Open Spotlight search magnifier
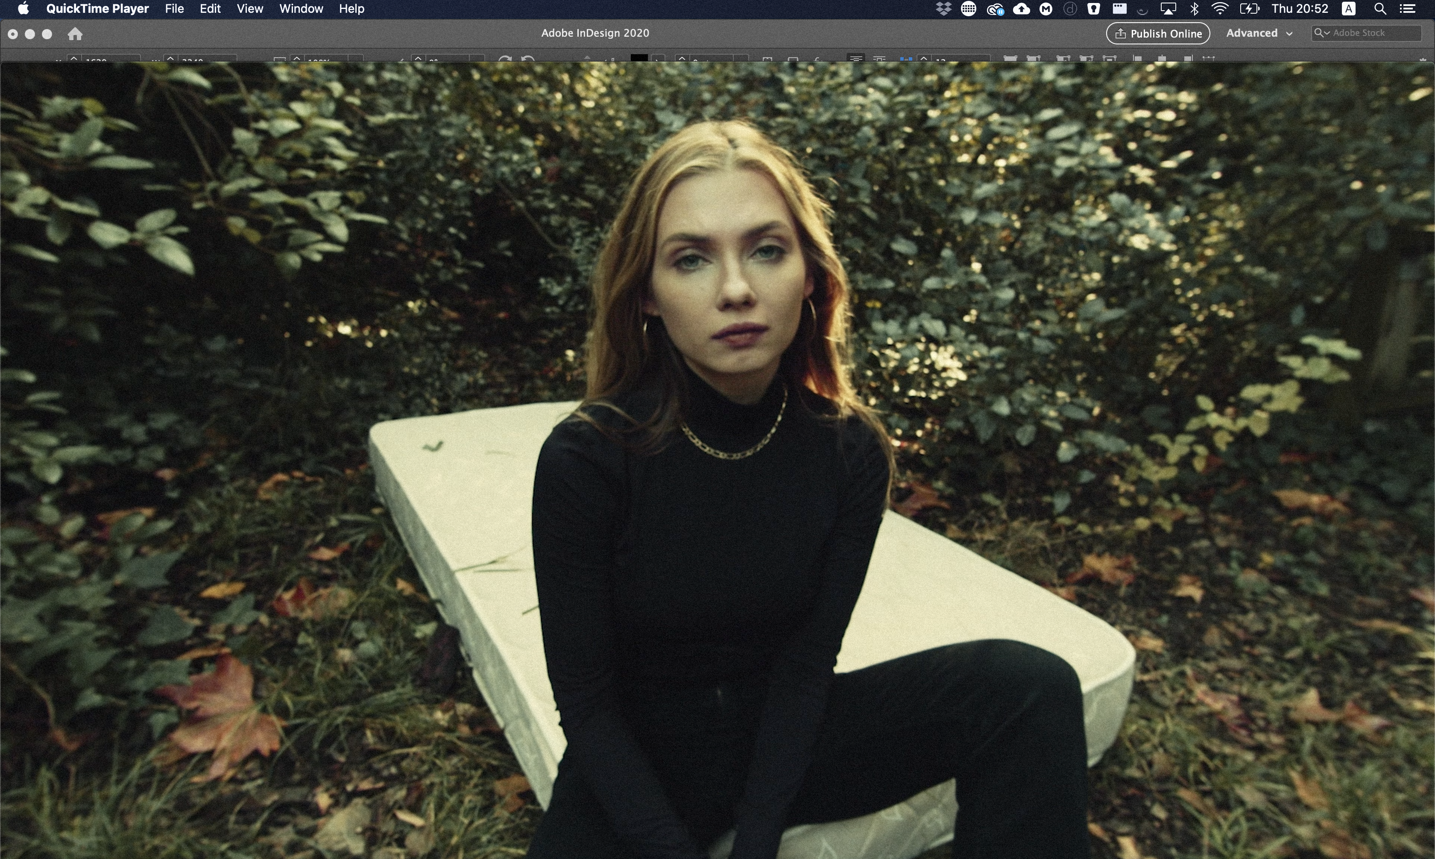 [1380, 9]
